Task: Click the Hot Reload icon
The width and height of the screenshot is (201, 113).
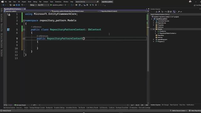Action: pyautogui.click(x=72, y=5)
